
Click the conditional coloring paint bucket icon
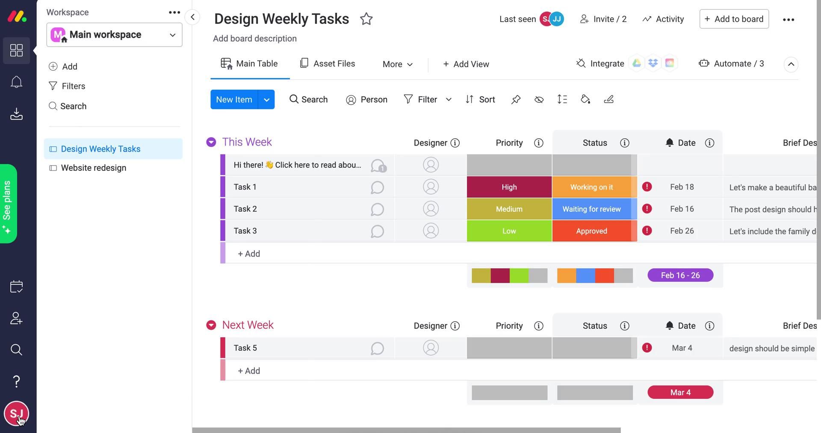click(585, 99)
